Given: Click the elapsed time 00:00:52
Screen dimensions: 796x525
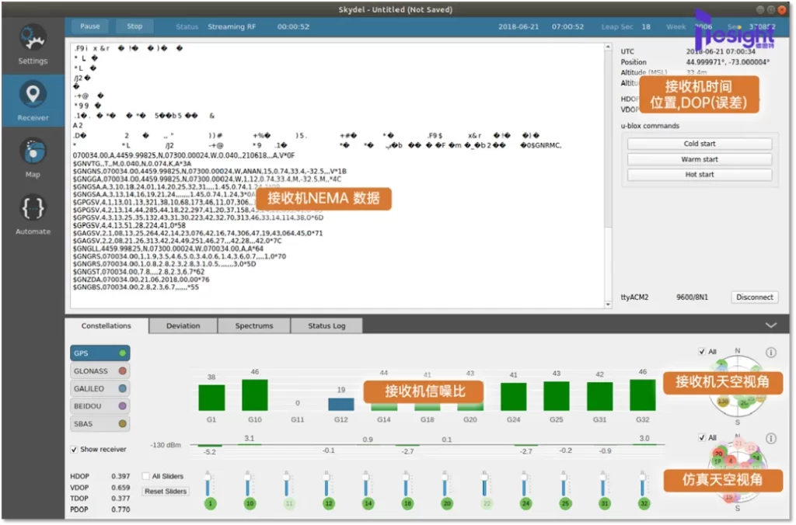Looking at the screenshot, I should coord(293,26).
